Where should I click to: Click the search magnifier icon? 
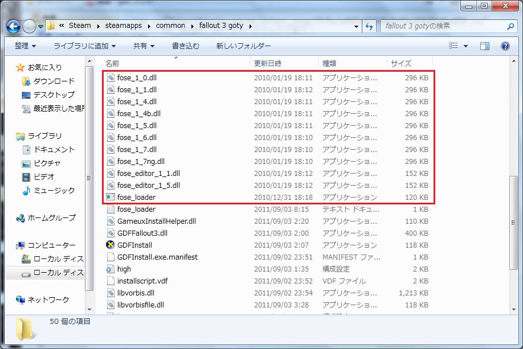[x=510, y=26]
